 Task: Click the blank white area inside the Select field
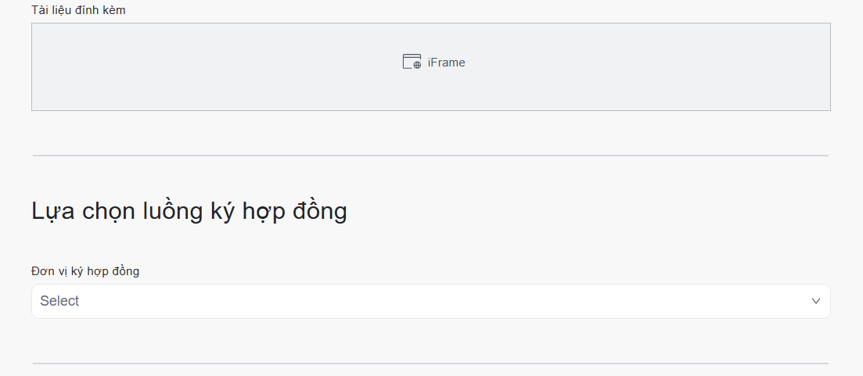pos(548,301)
